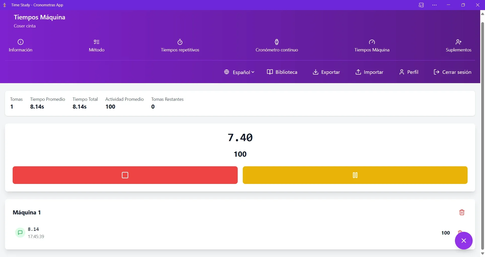Image resolution: width=485 pixels, height=257 pixels.
Task: Click the purple floating close button
Action: [464, 241]
